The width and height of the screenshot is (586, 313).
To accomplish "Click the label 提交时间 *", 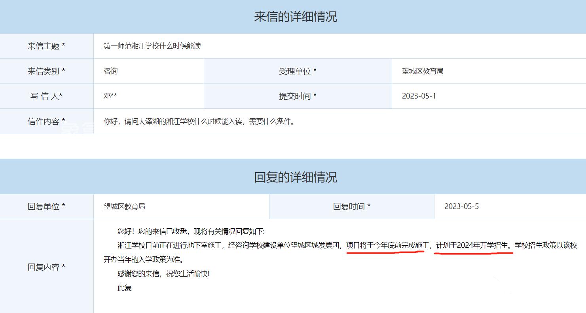I will pyautogui.click(x=298, y=96).
